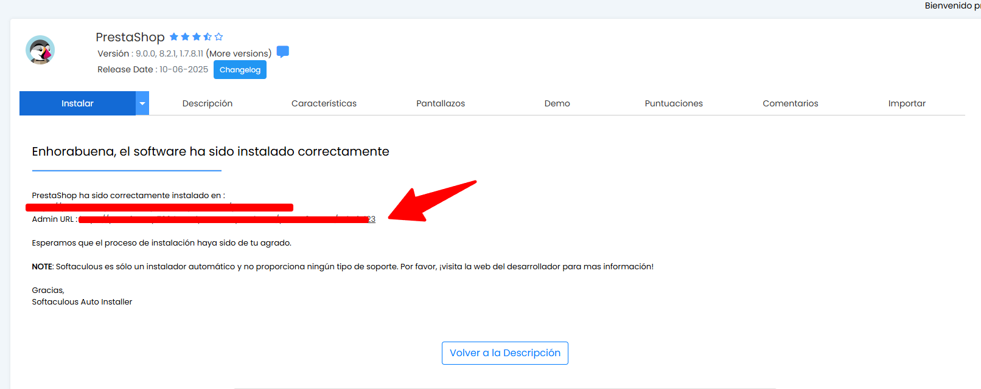981x389 pixels.
Task: Click the PrestaShop puffin logo
Action: 40,50
